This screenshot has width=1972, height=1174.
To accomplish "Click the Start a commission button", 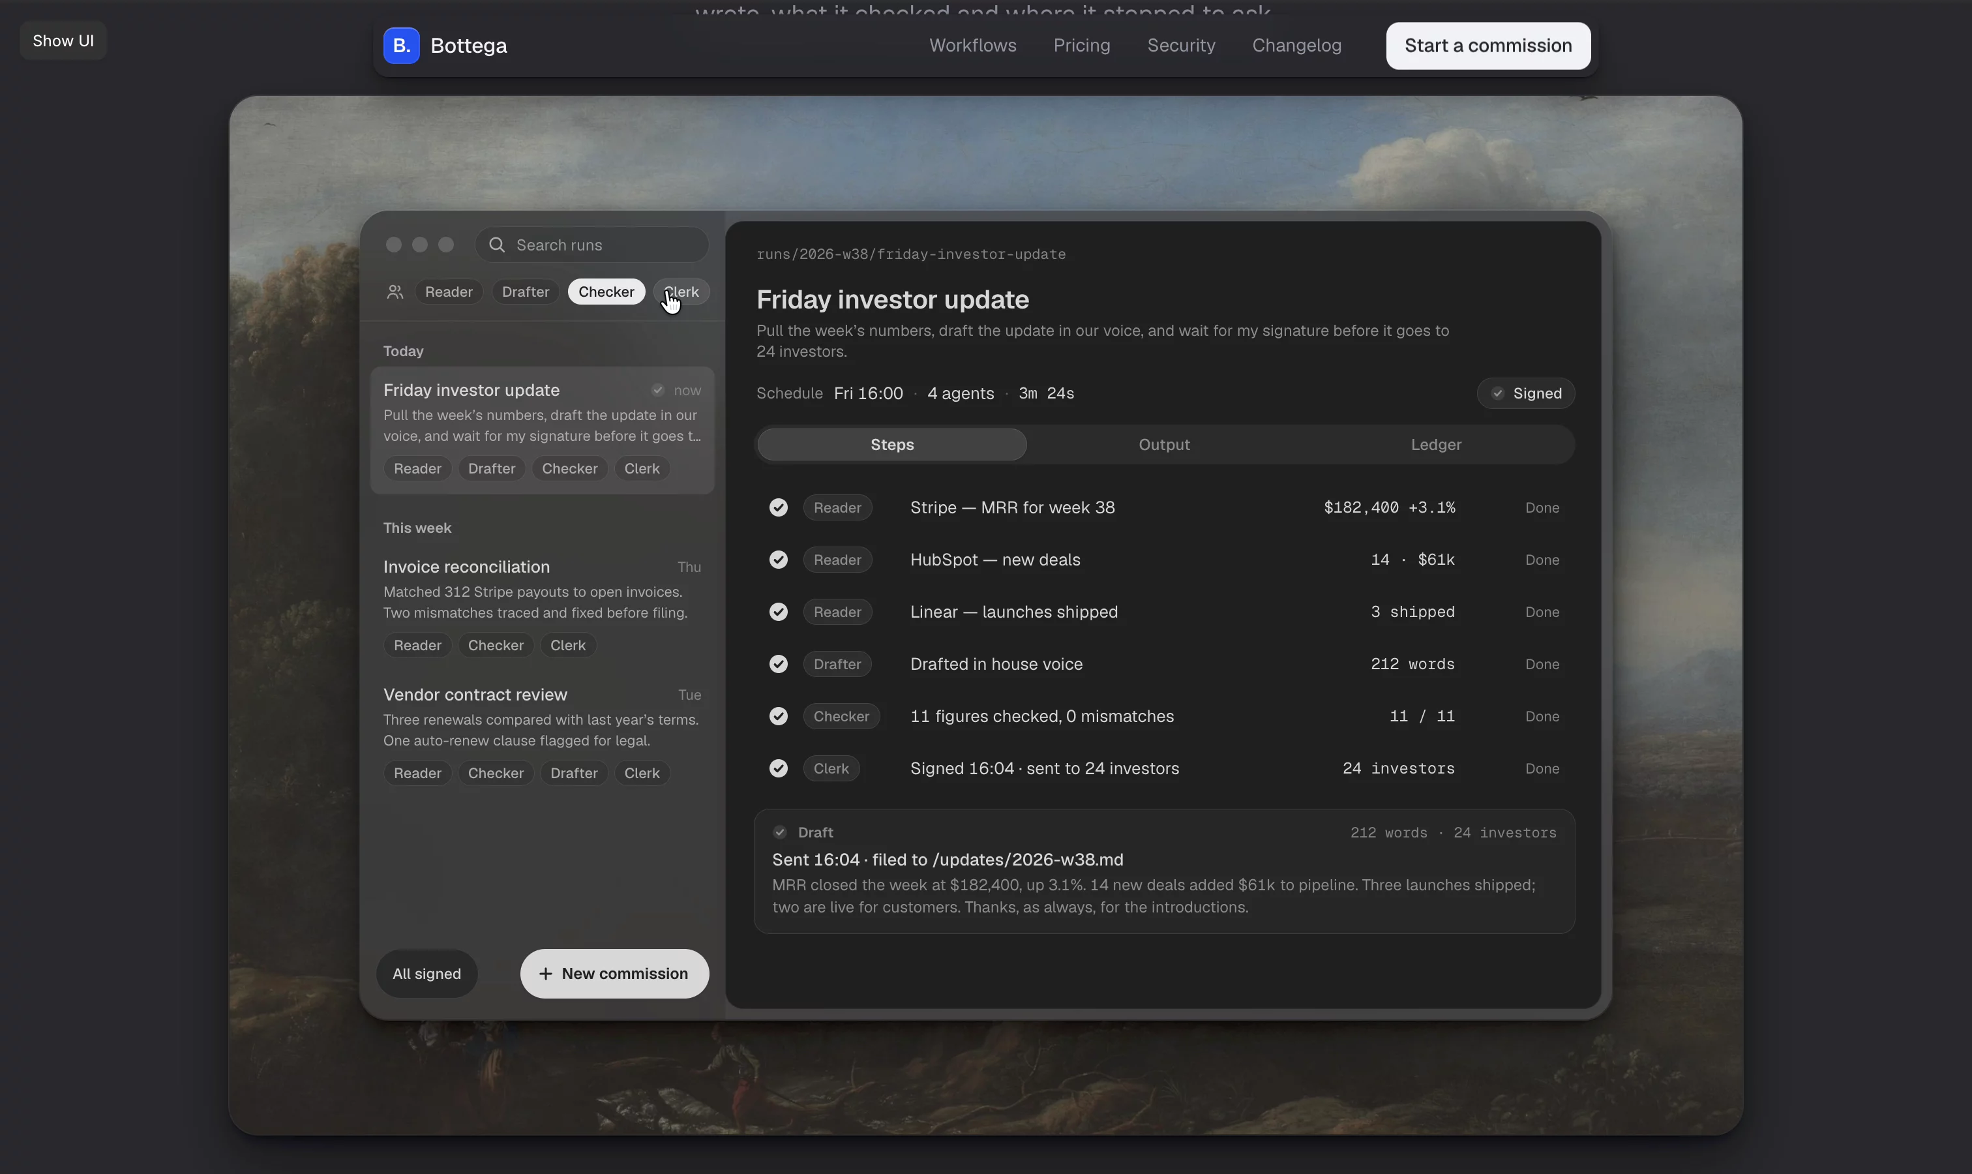I will coord(1488,46).
